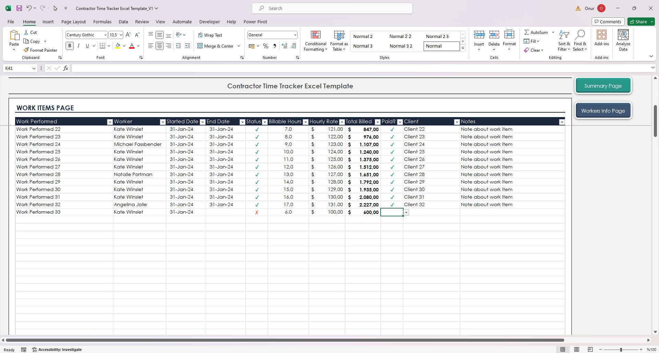The image size is (659, 353).
Task: Apply Merge & Center to selection
Action: pyautogui.click(x=216, y=46)
